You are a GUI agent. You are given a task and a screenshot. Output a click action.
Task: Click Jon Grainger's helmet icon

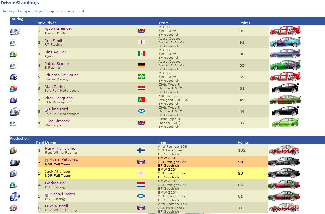pos(15,31)
